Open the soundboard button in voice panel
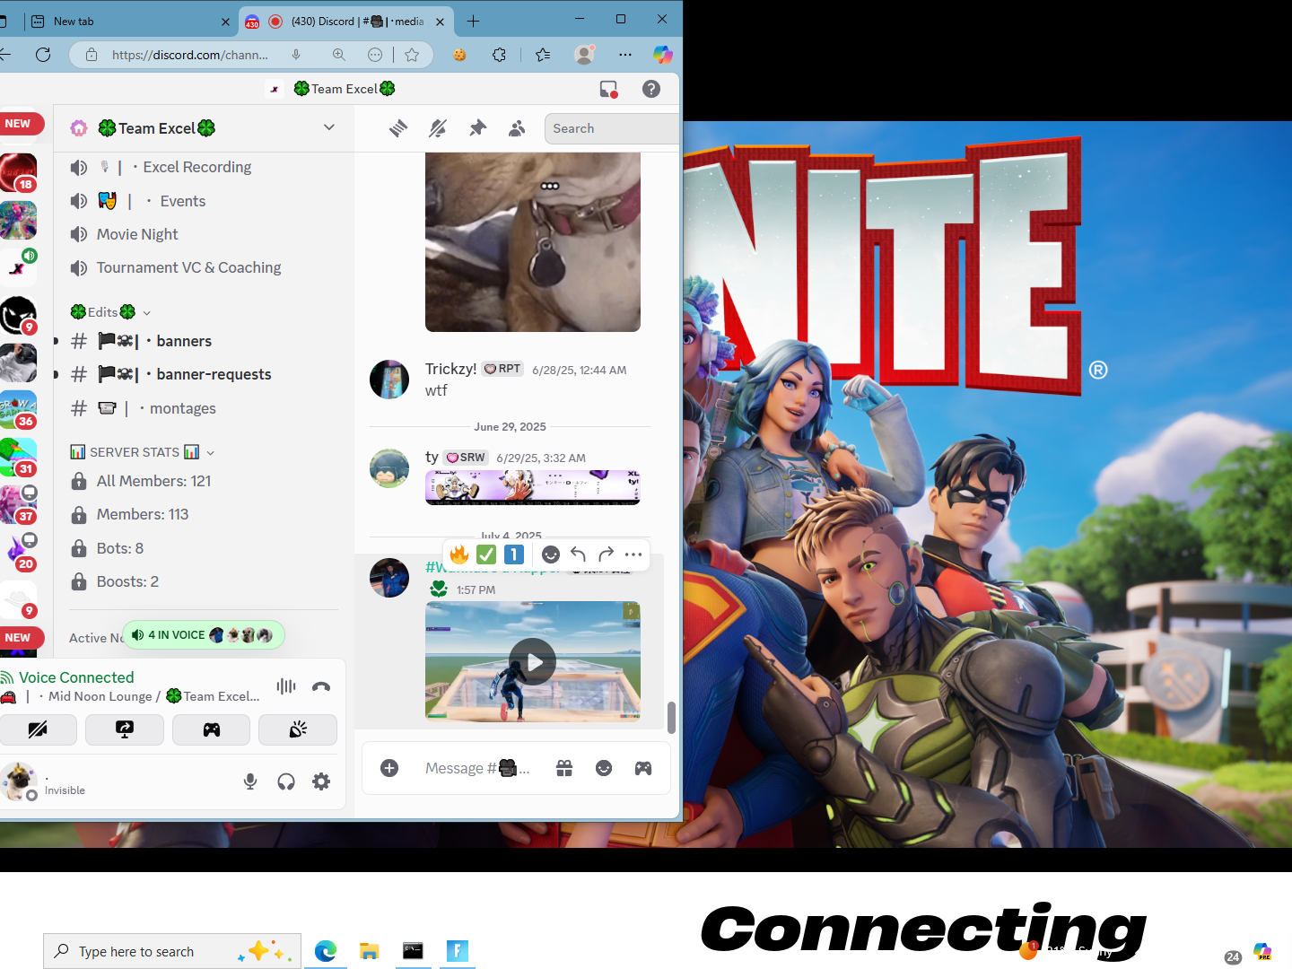 (x=298, y=729)
